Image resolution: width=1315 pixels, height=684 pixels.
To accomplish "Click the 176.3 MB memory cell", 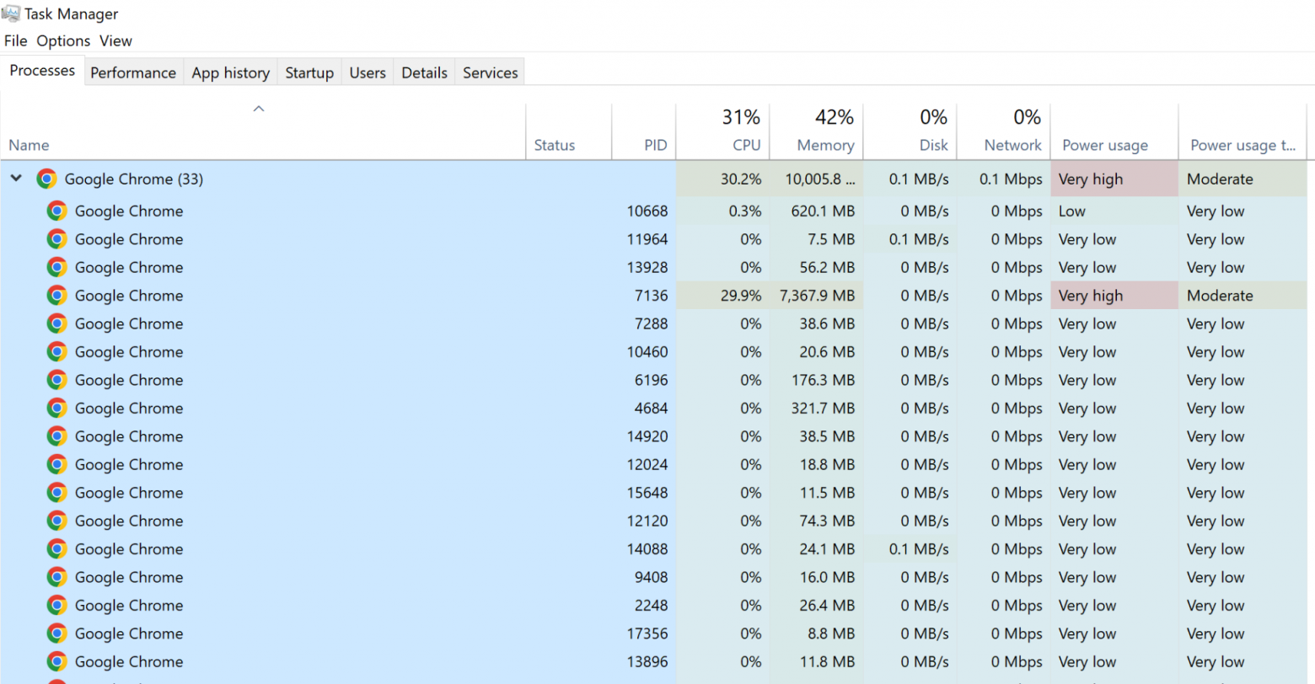I will (816, 380).
